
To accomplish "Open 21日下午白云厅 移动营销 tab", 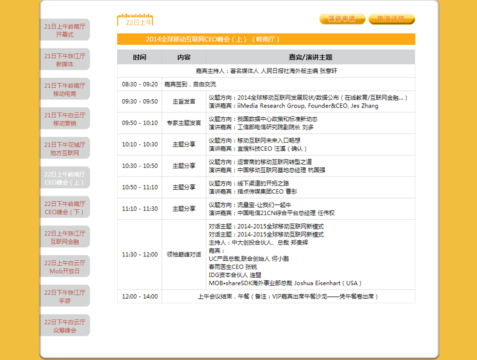I will (65, 119).
